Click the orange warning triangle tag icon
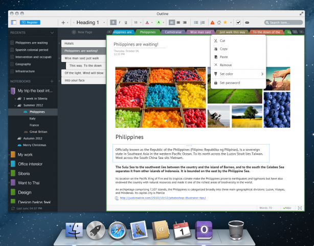The height and width of the screenshot is (246, 314). 212,23
